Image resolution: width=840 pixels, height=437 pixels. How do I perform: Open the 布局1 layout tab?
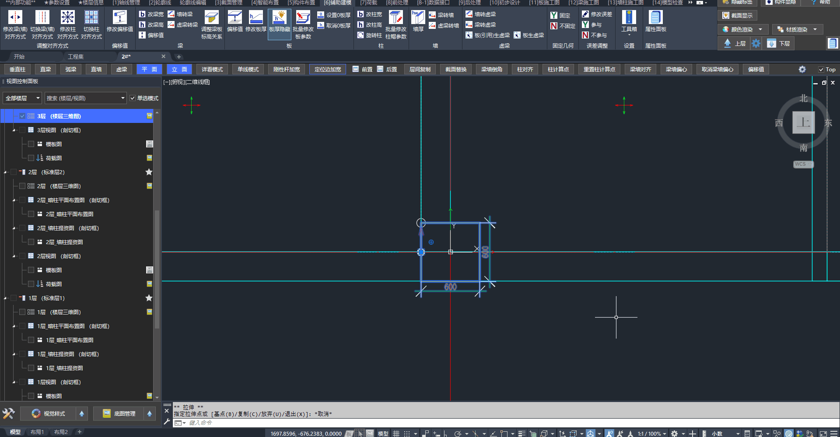37,432
